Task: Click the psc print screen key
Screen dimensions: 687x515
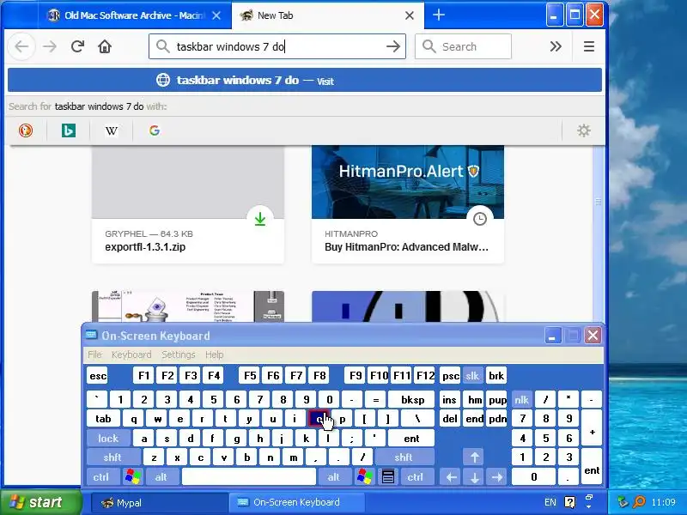Action: [x=450, y=376]
